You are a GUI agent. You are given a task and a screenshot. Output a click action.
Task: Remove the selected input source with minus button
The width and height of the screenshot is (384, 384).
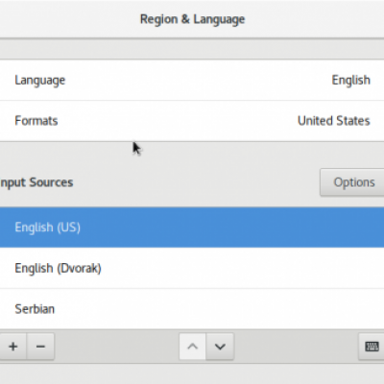pos(40,347)
